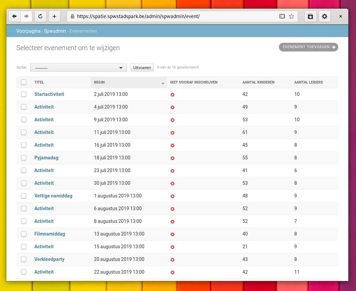Reload the page with the refresh icon

click(40, 16)
